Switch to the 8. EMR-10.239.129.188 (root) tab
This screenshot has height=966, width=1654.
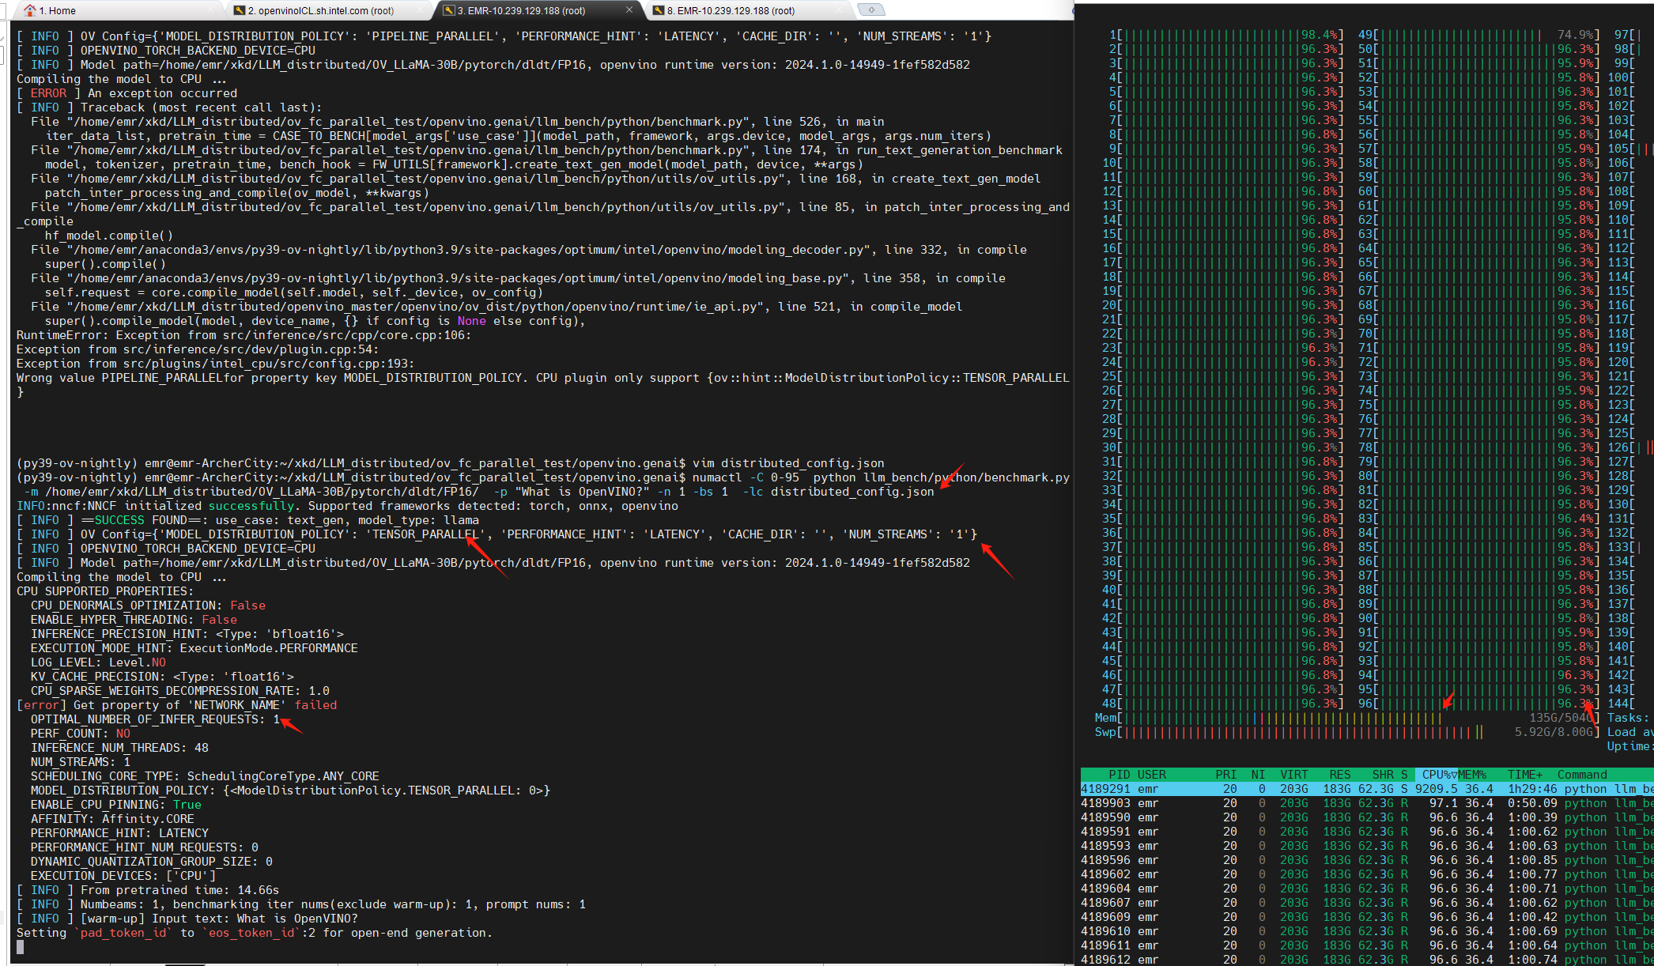coord(731,10)
